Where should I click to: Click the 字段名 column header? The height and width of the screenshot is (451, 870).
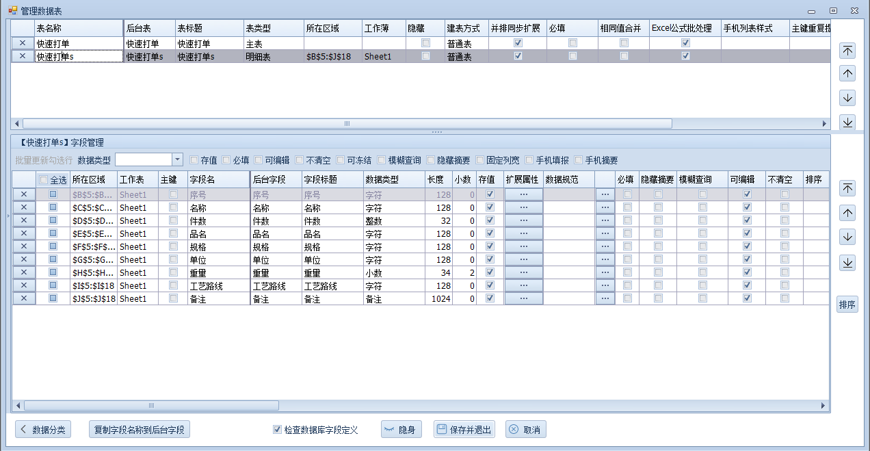coord(217,179)
